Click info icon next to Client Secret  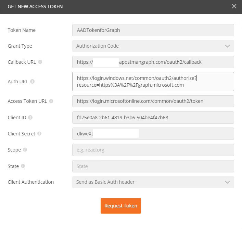[x=40, y=134]
